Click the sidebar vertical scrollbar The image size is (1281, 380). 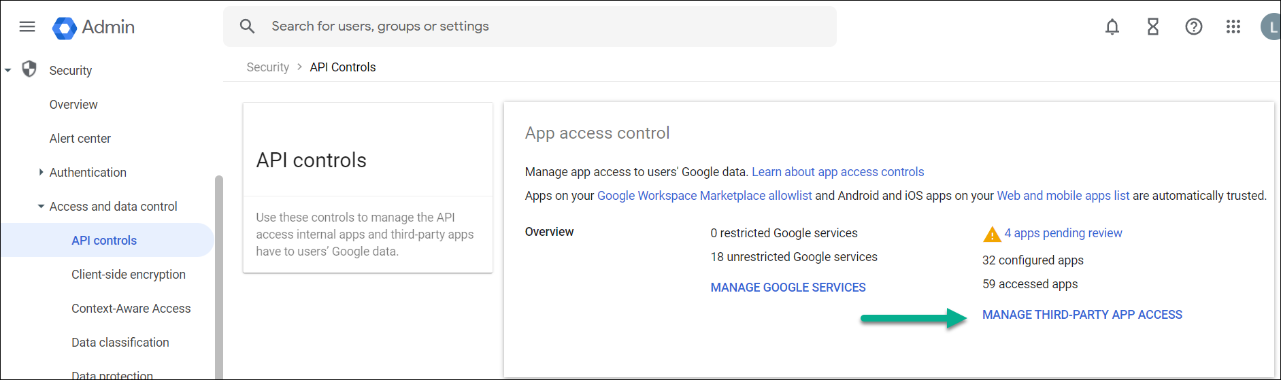[x=218, y=277]
